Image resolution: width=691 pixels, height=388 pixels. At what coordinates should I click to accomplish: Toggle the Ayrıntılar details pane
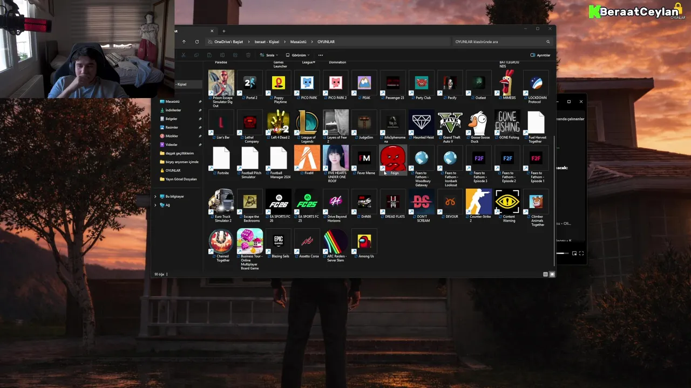540,55
